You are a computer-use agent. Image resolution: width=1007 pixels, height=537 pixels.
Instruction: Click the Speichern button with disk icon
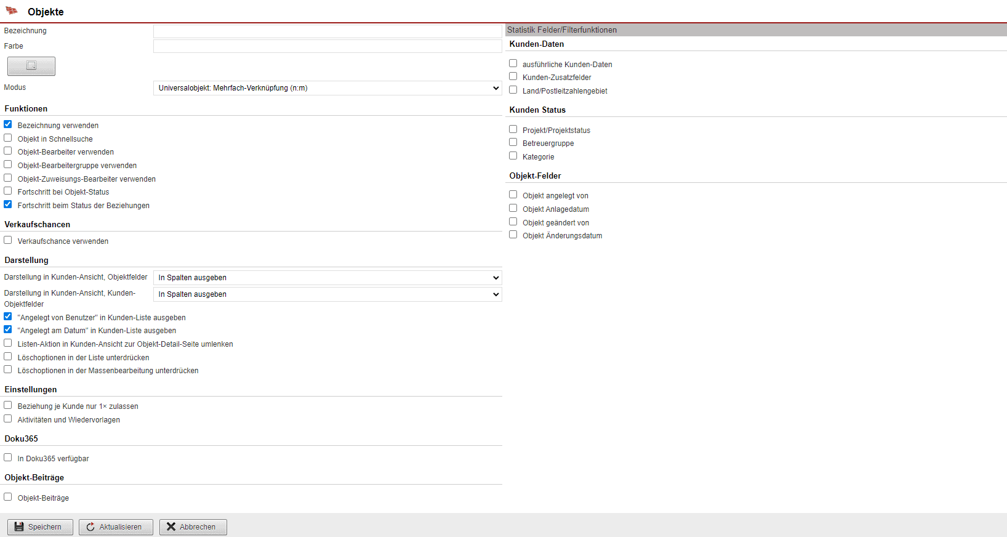[40, 527]
